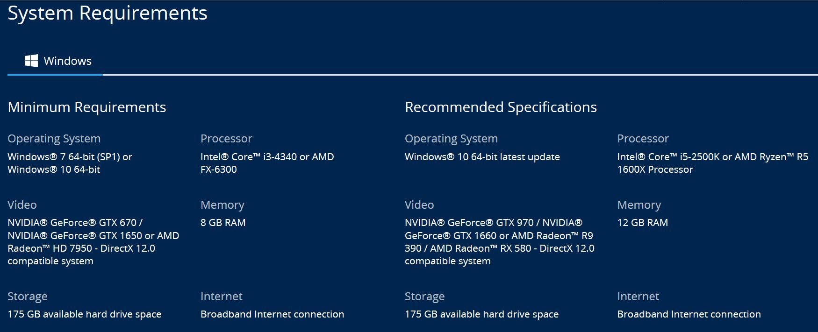Click the minimum Operating System label
Screen dimensions: 818x332
(x=54, y=139)
